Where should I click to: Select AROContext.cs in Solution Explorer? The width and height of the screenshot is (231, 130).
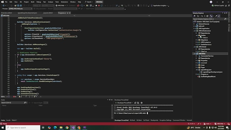206,42
